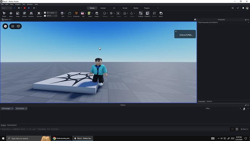Image resolution: width=250 pixels, height=141 pixels.
Task: Expand the Material dropdown arrow
Action: tap(107, 13)
